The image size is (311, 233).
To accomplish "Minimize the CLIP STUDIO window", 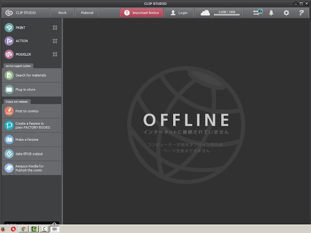I will click(x=295, y=3).
